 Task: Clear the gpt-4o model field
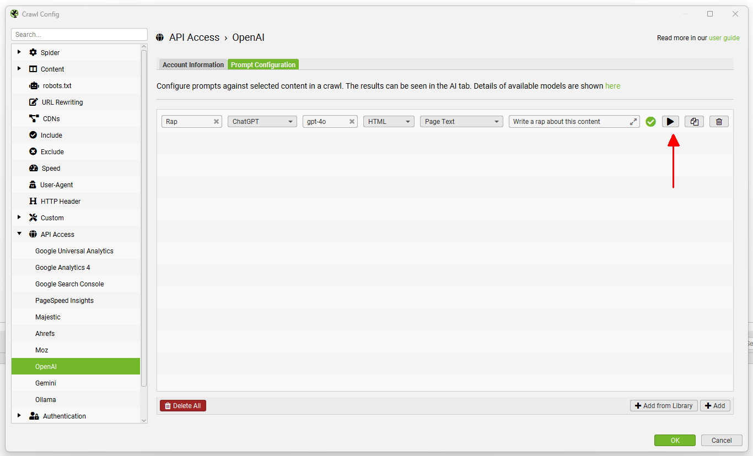point(352,122)
